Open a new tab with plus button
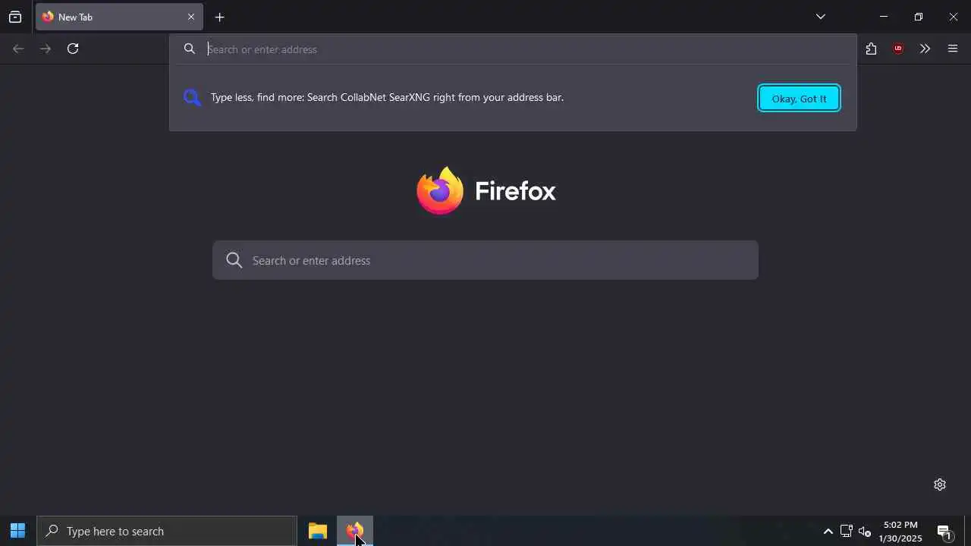 219,17
